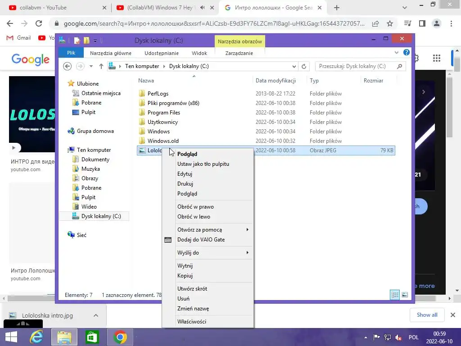Viewport: 461px width, 346px height.
Task: Mute the CollabVM Windows 7 tab audio icon
Action: click(x=202, y=8)
